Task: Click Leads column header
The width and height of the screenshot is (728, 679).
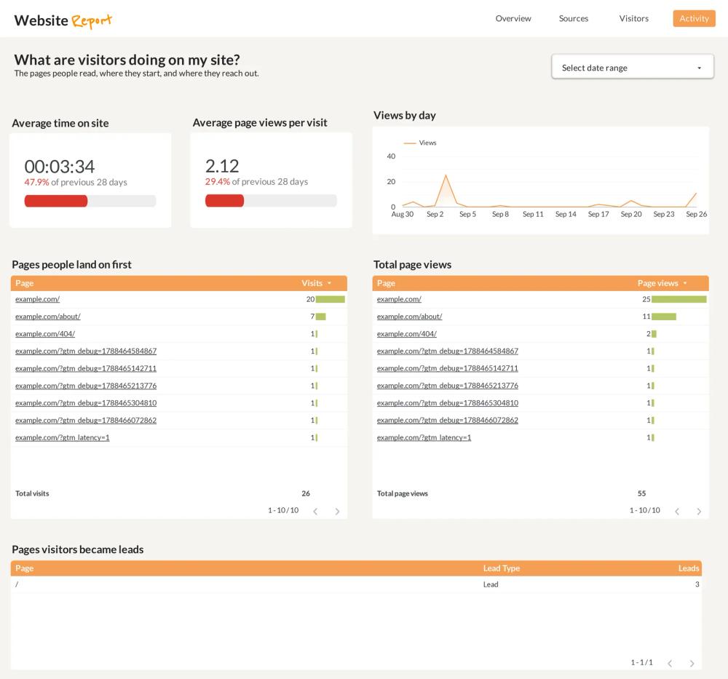Action: click(x=689, y=568)
